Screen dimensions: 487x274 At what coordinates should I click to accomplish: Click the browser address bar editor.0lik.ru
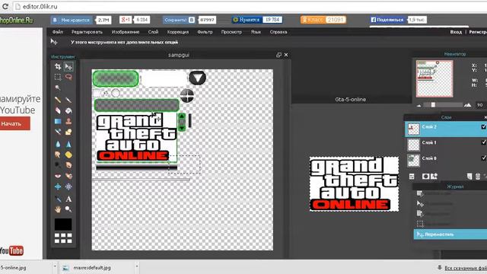249,6
